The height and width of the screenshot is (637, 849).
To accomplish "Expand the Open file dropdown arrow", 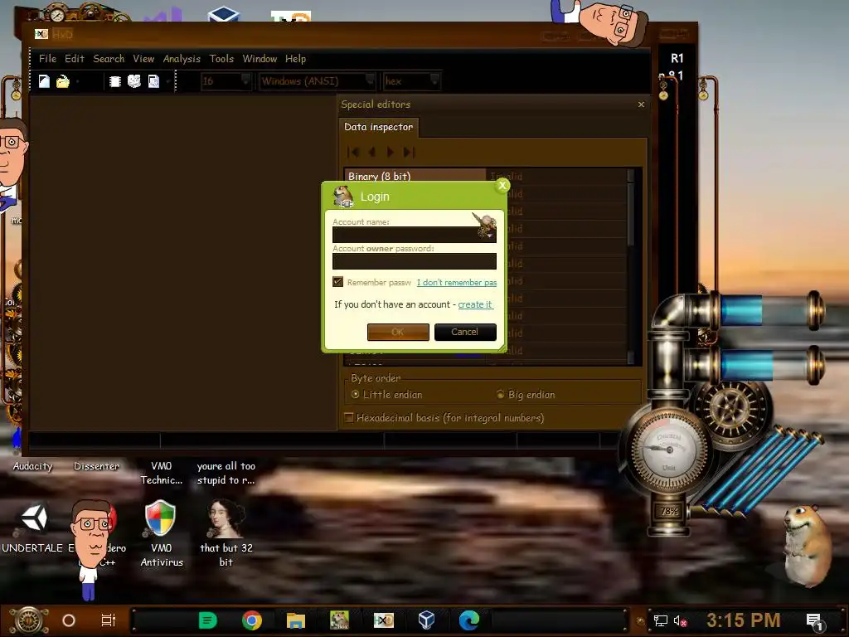I will 78,82.
